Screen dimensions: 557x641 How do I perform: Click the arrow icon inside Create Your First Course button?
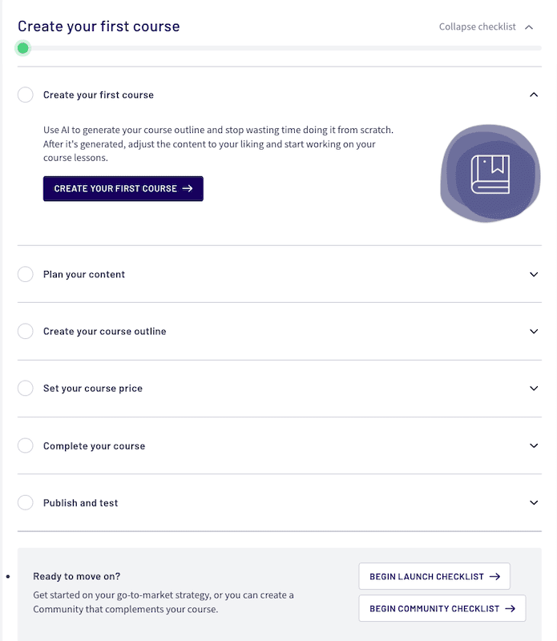click(x=188, y=188)
